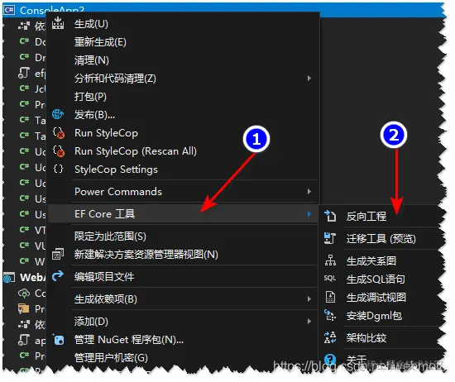Click the new solution explorer view icon

point(58,254)
